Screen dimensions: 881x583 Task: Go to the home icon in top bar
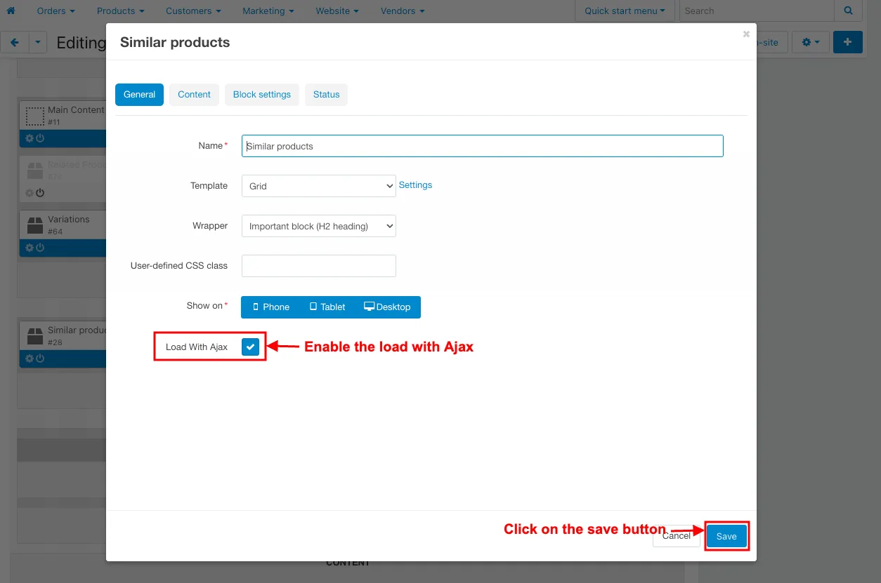click(11, 11)
